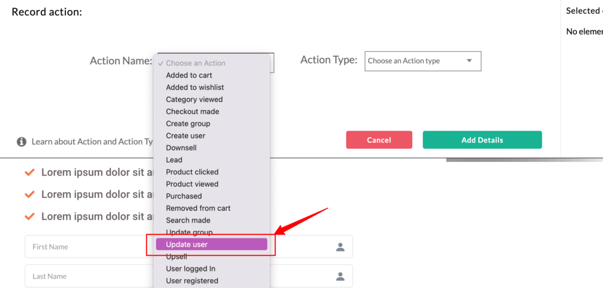Choose Checkout made action
Image resolution: width=603 pixels, height=288 pixels.
click(193, 111)
